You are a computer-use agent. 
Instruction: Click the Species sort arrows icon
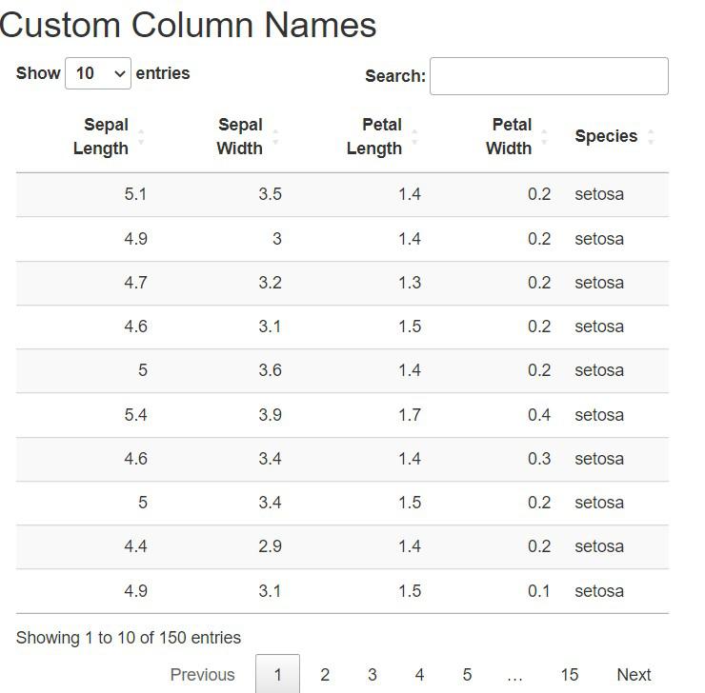[651, 137]
